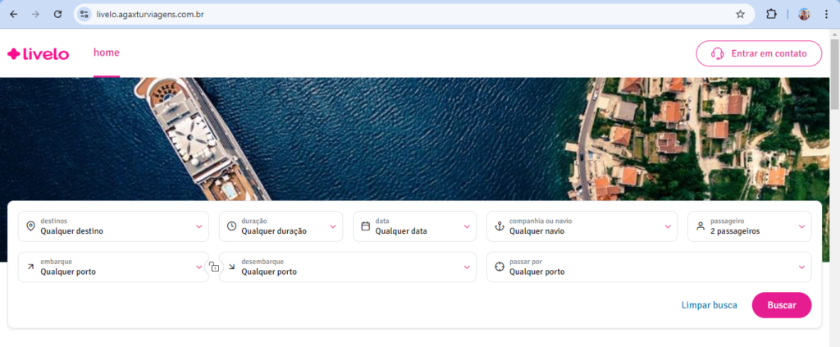Image resolution: width=840 pixels, height=347 pixels.
Task: Click the passar por compass icon
Action: click(x=499, y=267)
